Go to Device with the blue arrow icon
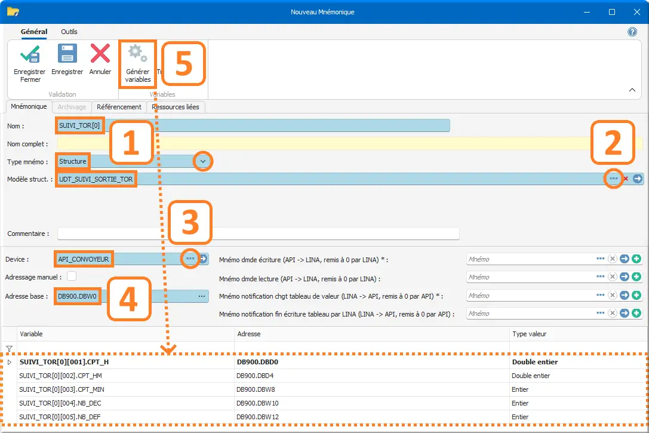649x433 pixels. (203, 259)
